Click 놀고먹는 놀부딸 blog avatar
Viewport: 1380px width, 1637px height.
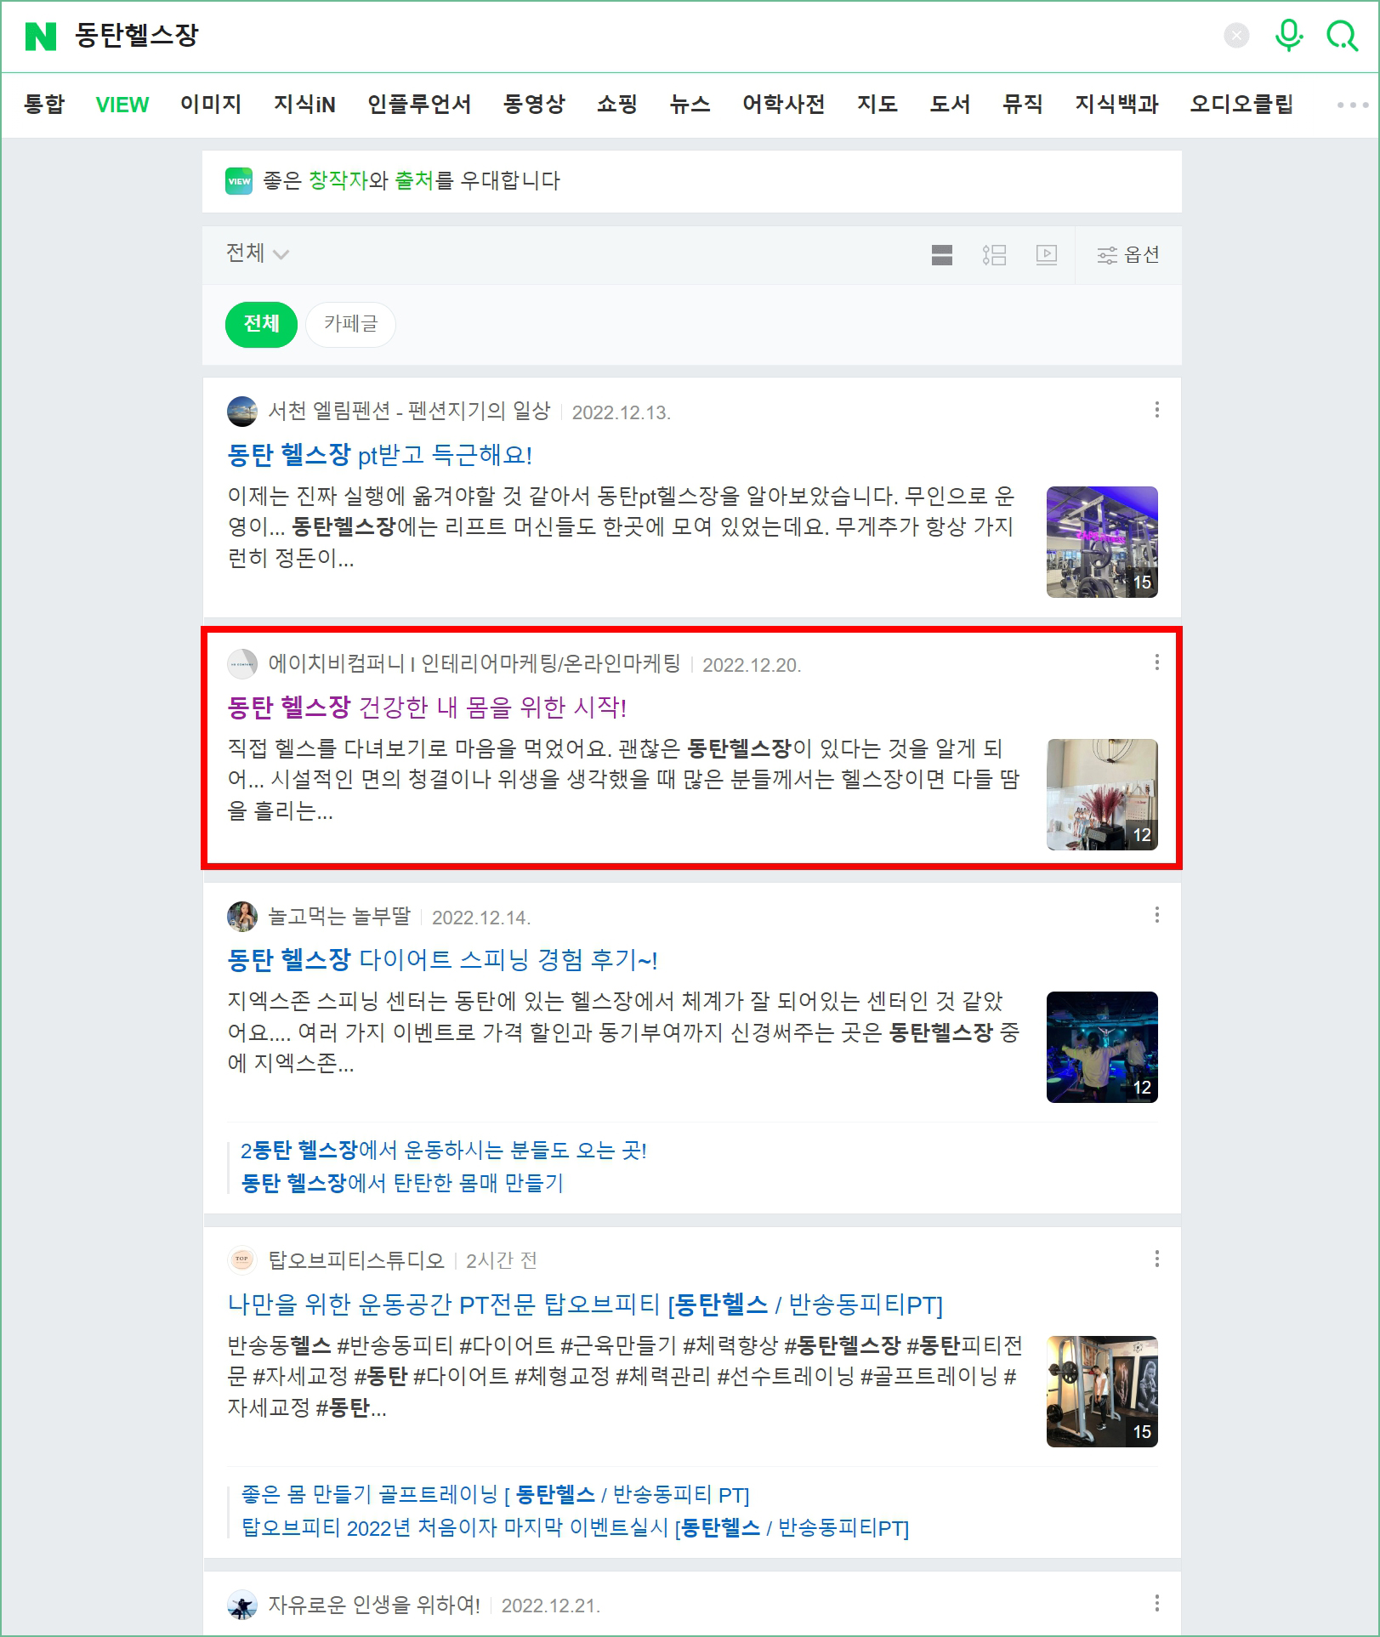[x=242, y=917]
